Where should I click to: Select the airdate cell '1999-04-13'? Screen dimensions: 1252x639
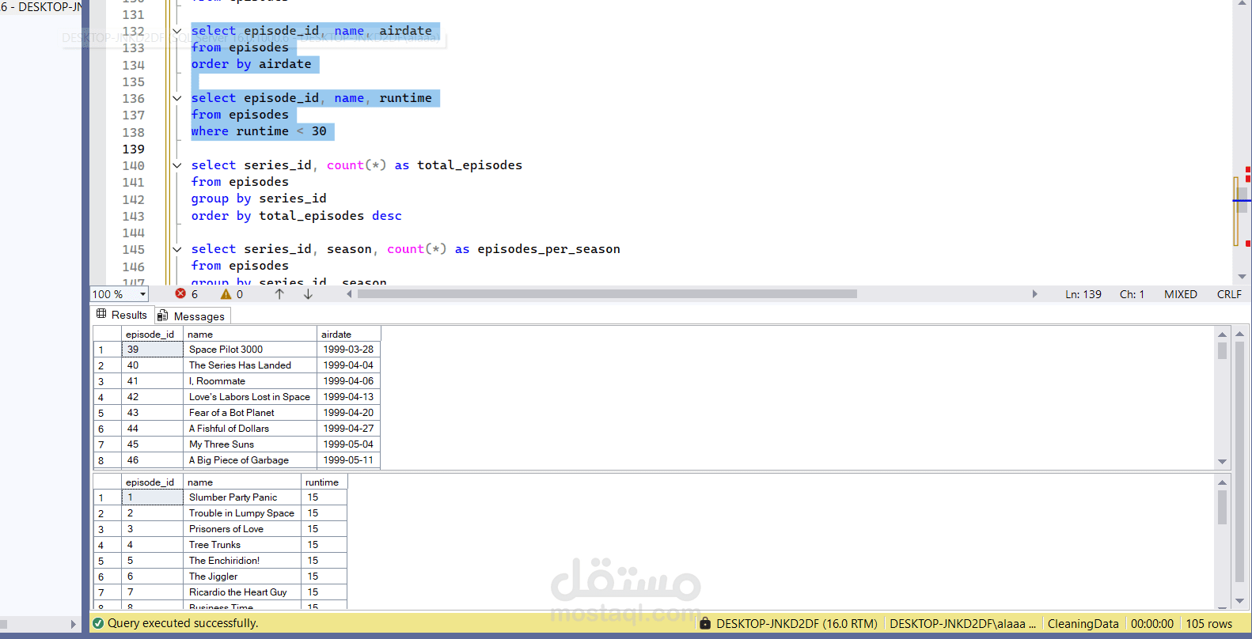coord(349,397)
